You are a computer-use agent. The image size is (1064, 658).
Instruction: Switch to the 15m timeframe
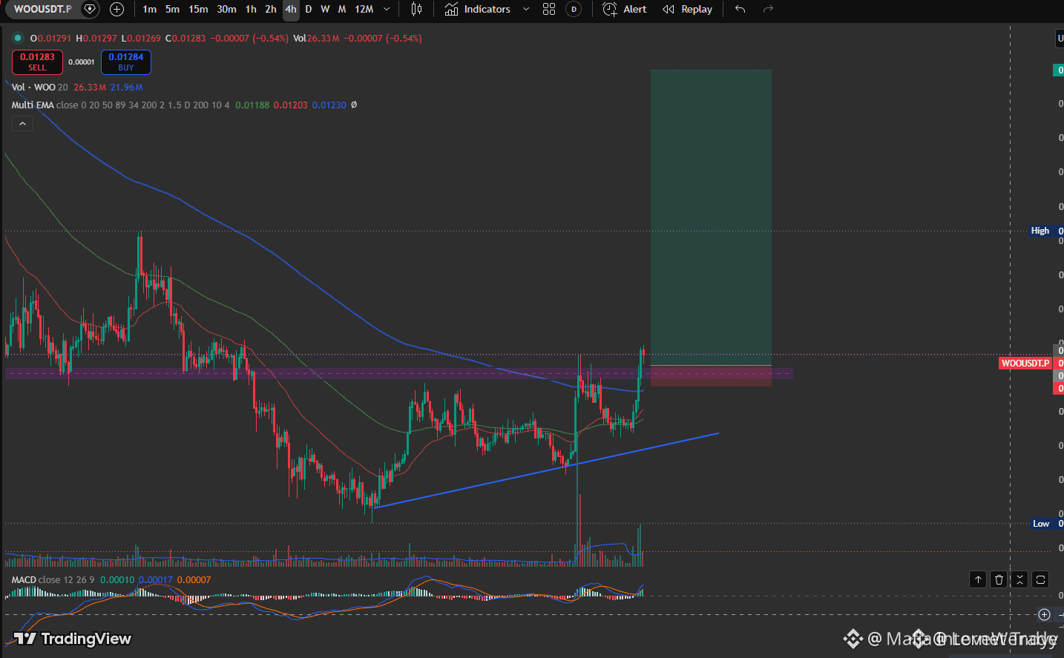(198, 9)
